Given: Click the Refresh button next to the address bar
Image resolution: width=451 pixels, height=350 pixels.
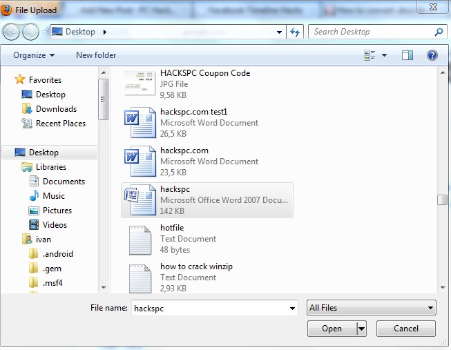Looking at the screenshot, I should click(295, 32).
